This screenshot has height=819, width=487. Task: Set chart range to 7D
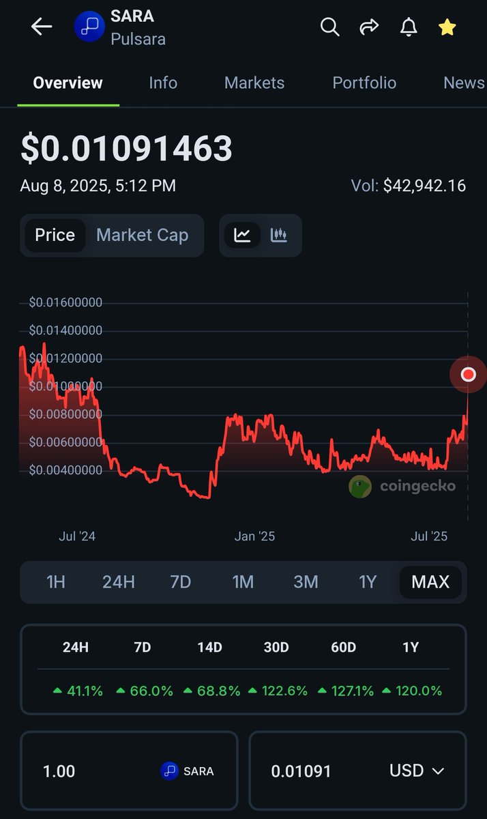coord(181,582)
